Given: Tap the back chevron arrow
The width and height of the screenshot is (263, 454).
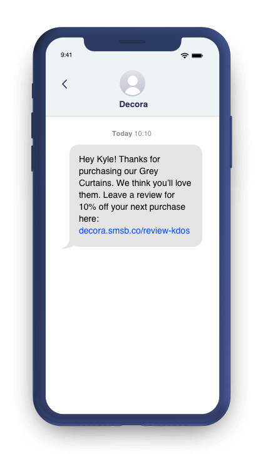Looking at the screenshot, I should pyautogui.click(x=64, y=84).
